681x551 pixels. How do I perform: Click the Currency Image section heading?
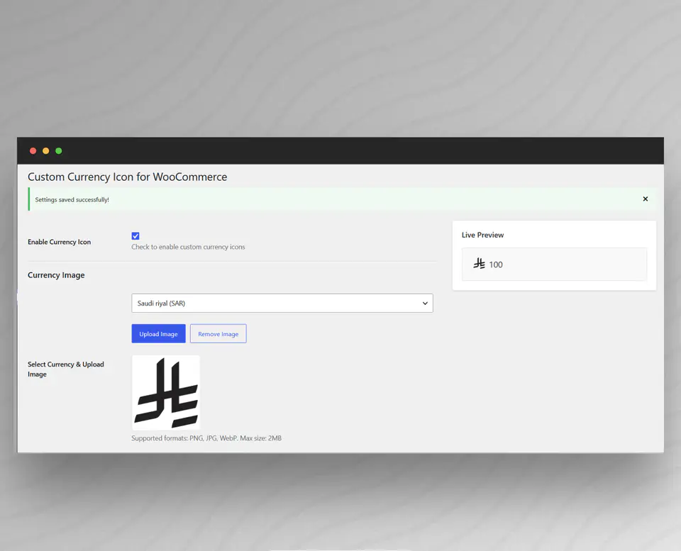[x=56, y=275]
